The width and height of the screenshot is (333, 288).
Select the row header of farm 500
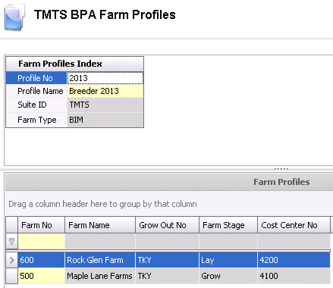[x=11, y=276]
